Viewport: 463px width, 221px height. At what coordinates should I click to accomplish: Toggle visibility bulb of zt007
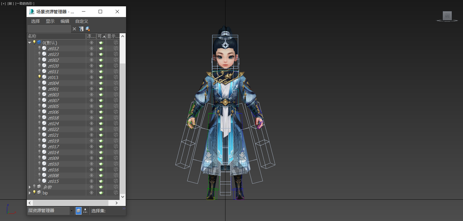[39, 100]
